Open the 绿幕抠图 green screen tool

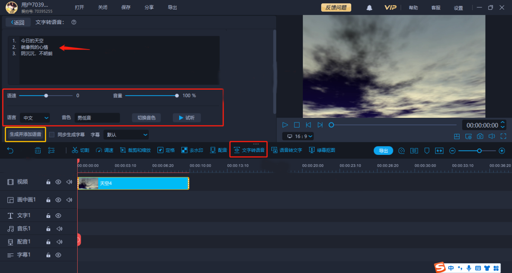point(322,150)
